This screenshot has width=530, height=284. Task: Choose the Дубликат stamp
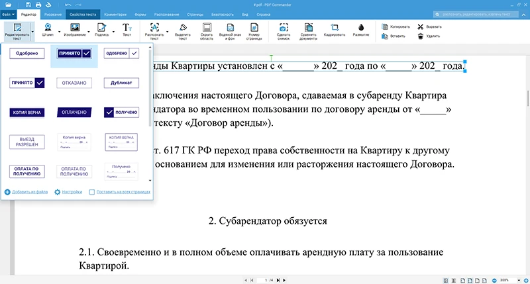pyautogui.click(x=121, y=83)
